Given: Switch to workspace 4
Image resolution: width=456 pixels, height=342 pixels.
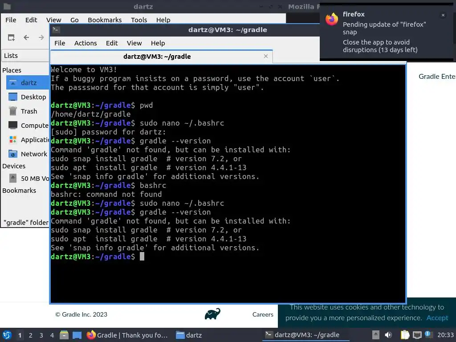Looking at the screenshot, I should 52,335.
